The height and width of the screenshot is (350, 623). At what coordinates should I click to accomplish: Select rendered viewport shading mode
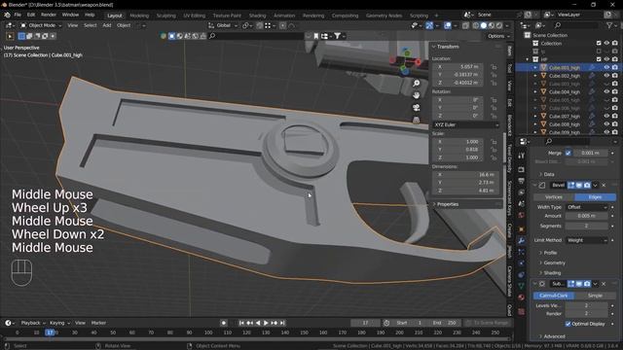[499, 25]
